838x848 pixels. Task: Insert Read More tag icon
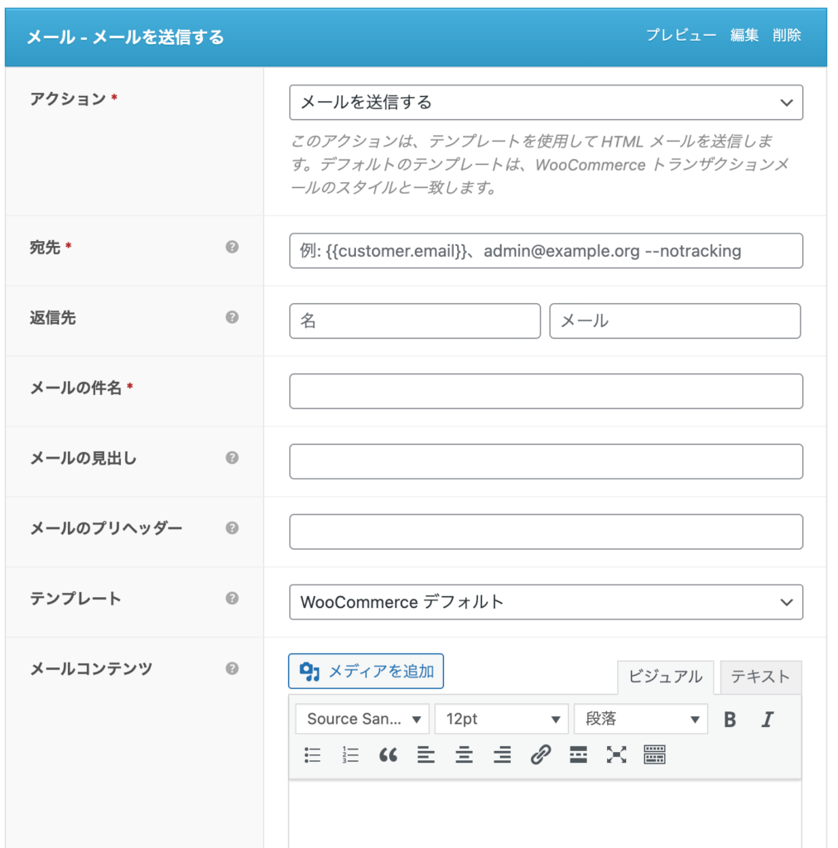click(x=578, y=755)
